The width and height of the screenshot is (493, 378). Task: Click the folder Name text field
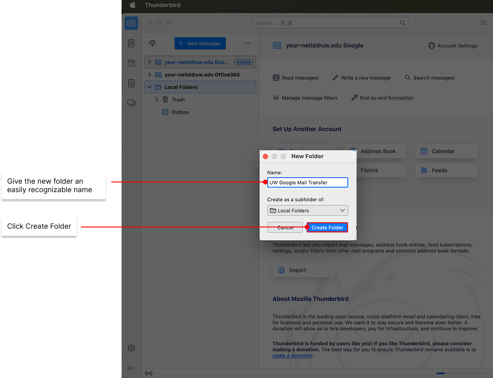pos(307,182)
